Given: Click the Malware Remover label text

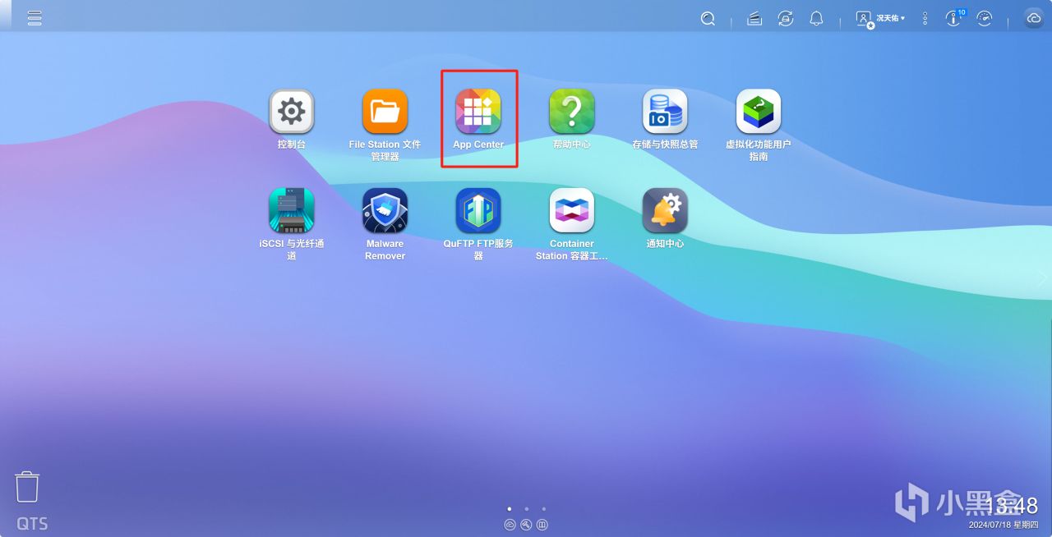Looking at the screenshot, I should pyautogui.click(x=385, y=250).
